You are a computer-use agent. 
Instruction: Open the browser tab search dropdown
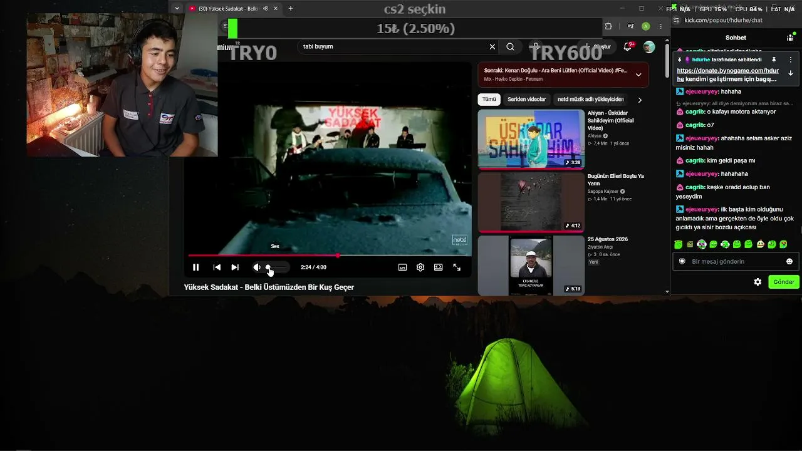pyautogui.click(x=177, y=9)
